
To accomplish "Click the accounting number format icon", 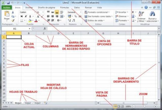I will [69, 16].
